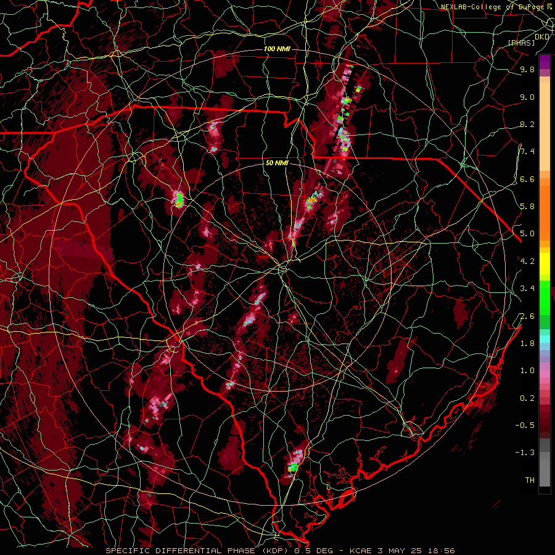The width and height of the screenshot is (555, 555).
Task: Click the '8.2' value on the color scale
Action: (x=527, y=124)
